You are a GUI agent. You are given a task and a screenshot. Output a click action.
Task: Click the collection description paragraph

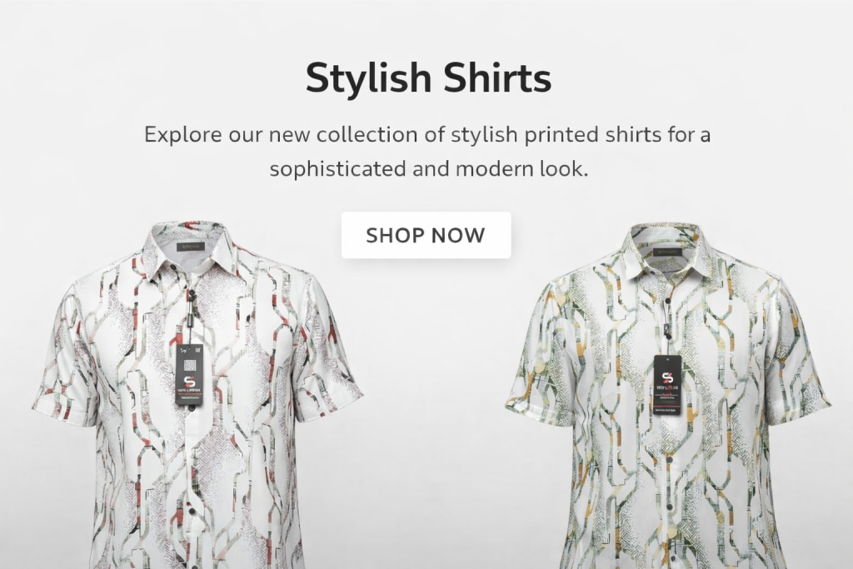click(427, 152)
